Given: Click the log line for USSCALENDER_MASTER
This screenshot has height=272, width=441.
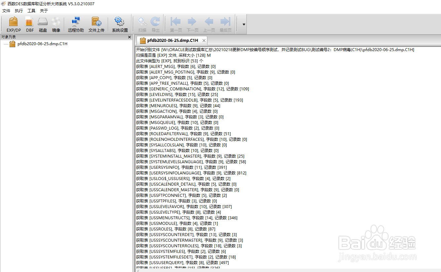Looking at the screenshot, I should coord(188,190).
